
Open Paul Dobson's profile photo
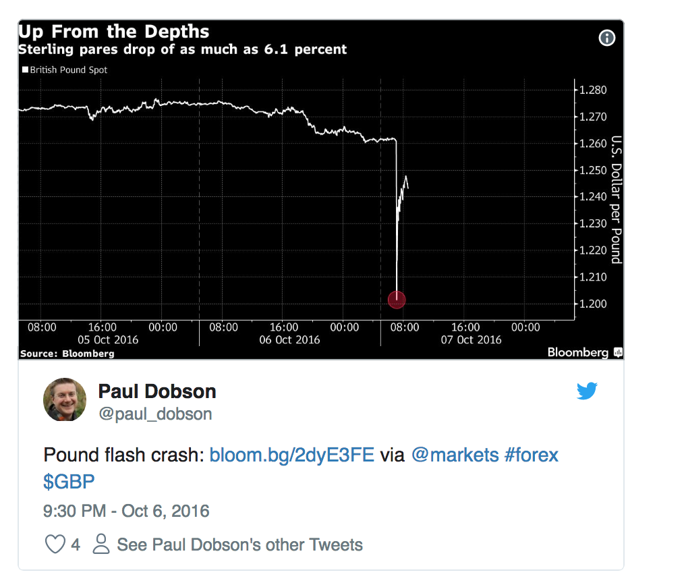click(x=65, y=399)
